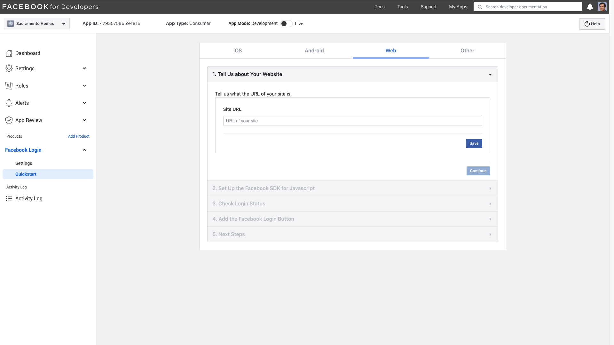Switch to the Other tab

click(x=467, y=51)
